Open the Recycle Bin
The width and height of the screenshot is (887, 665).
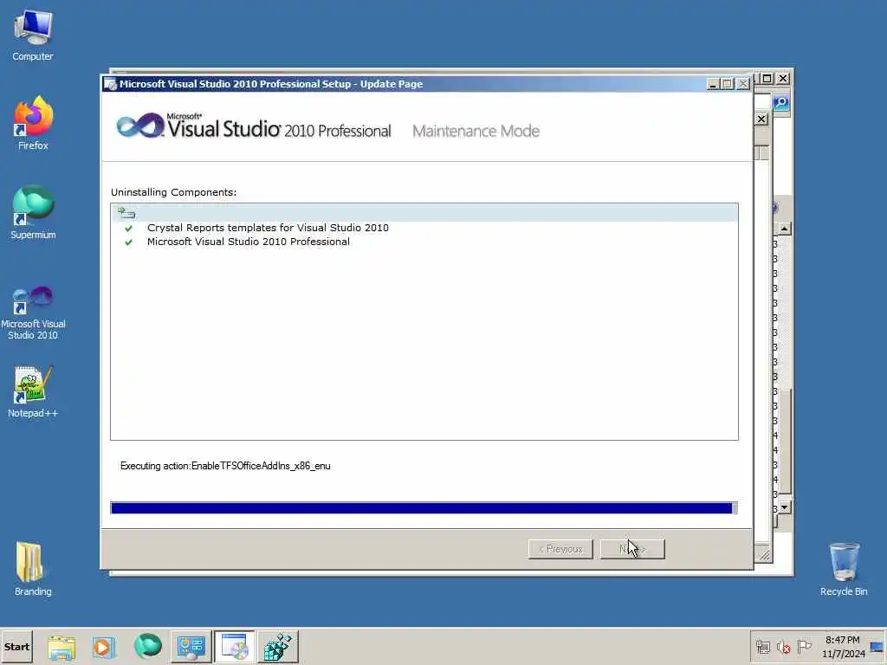point(844,570)
